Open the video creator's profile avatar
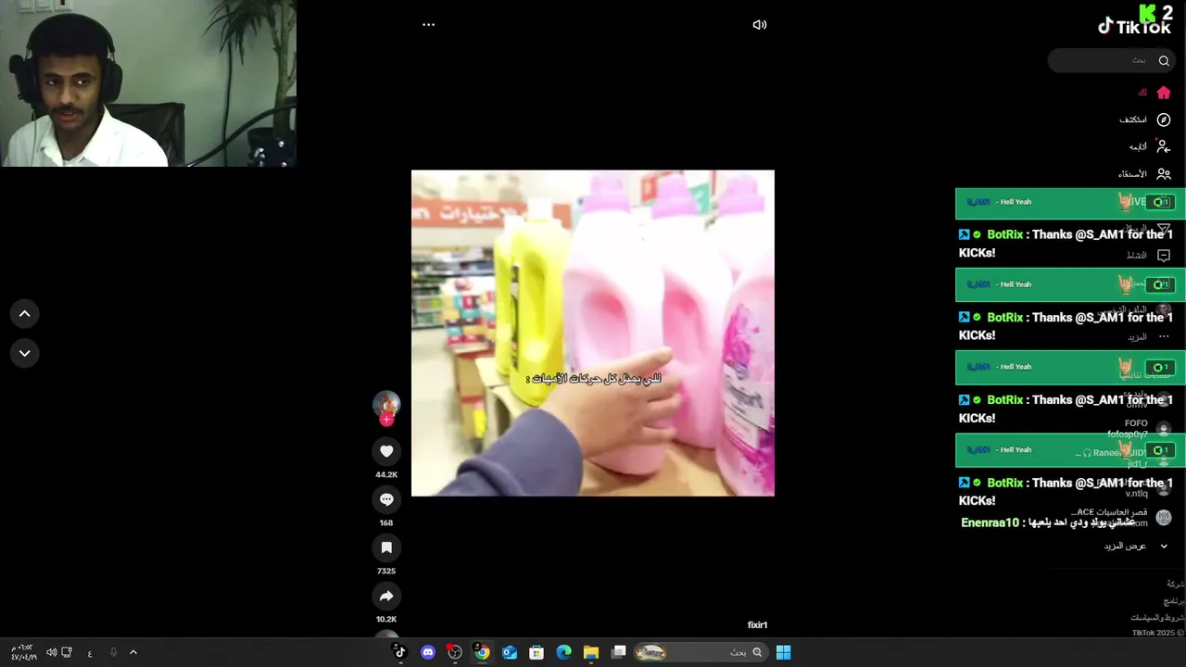 386,404
